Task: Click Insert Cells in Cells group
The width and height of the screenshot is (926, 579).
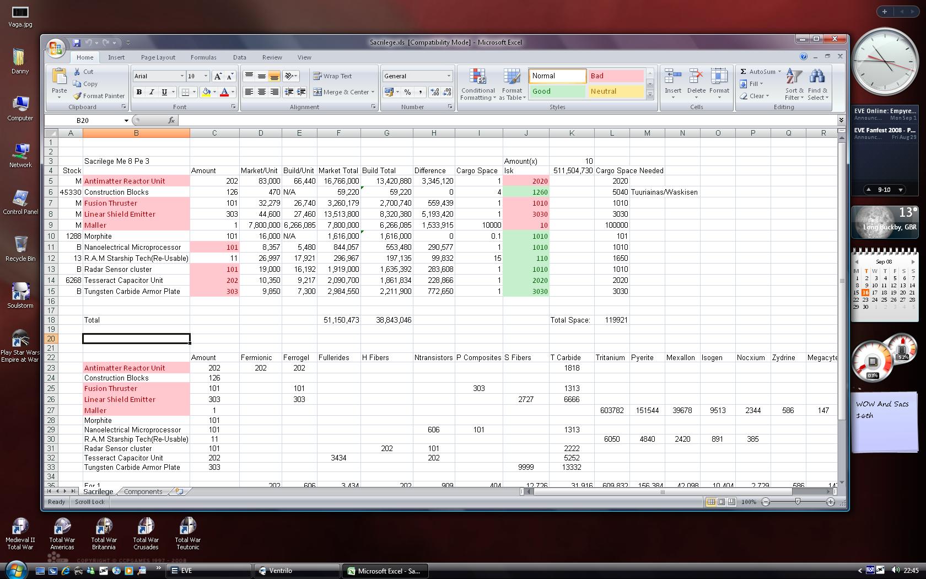Action: point(673,84)
